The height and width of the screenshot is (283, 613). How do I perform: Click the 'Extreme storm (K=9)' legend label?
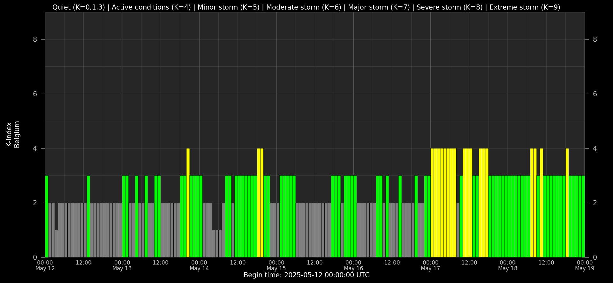[x=525, y=7]
